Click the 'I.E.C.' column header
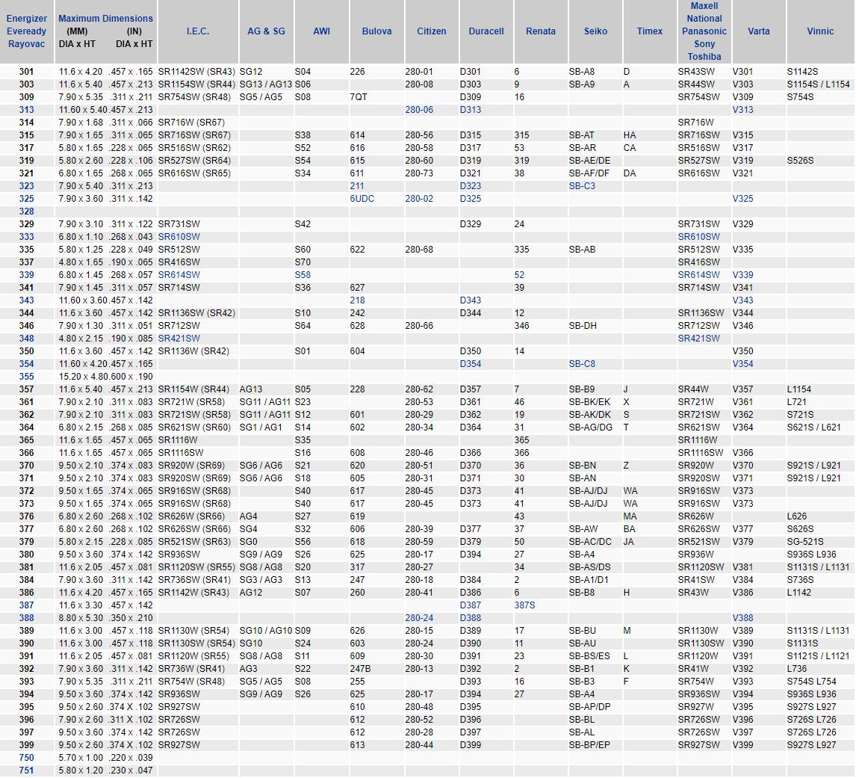856x778 pixels. pyautogui.click(x=198, y=31)
